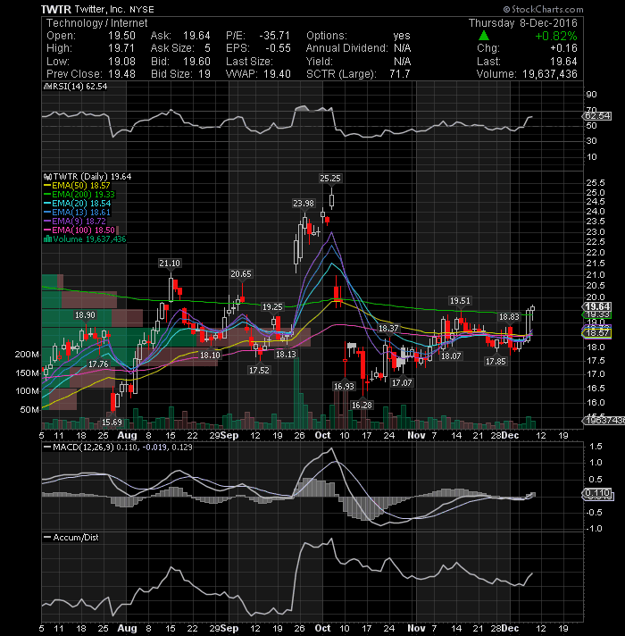Click the StockCharts.com copyright logo

click(x=543, y=9)
